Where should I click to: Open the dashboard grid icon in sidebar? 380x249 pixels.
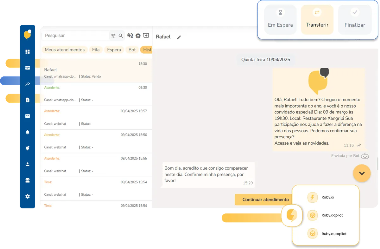[28, 52]
